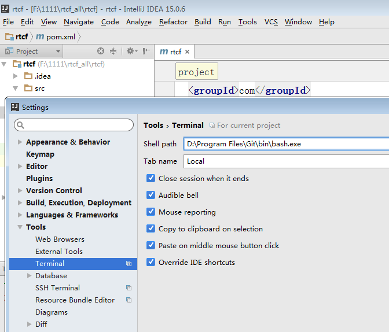Select Keymap in Settings tree
Screen dimensions: 389x332
40,154
